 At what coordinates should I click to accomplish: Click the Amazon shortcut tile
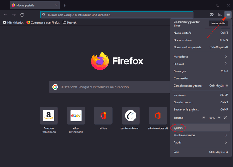(x=49, y=115)
